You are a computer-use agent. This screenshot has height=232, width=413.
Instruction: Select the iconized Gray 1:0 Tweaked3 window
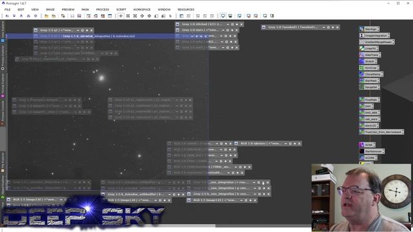click(x=300, y=27)
